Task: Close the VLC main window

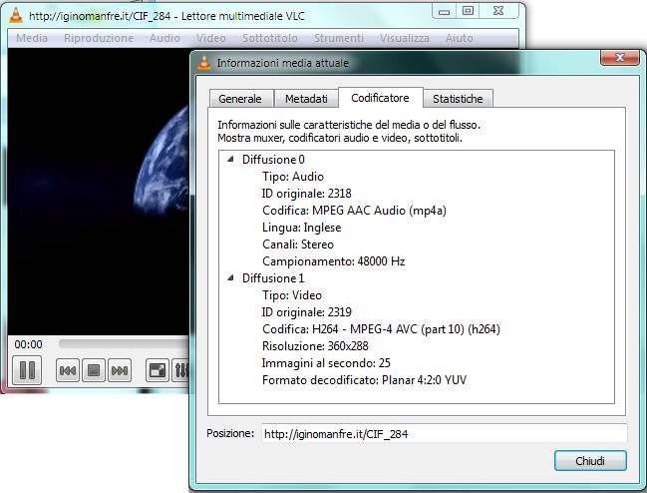Action: (498, 11)
